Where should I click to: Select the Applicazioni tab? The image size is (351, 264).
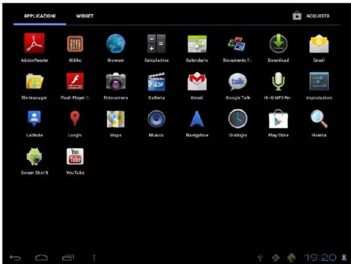coord(40,16)
